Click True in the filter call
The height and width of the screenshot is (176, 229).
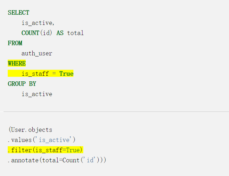point(73,150)
